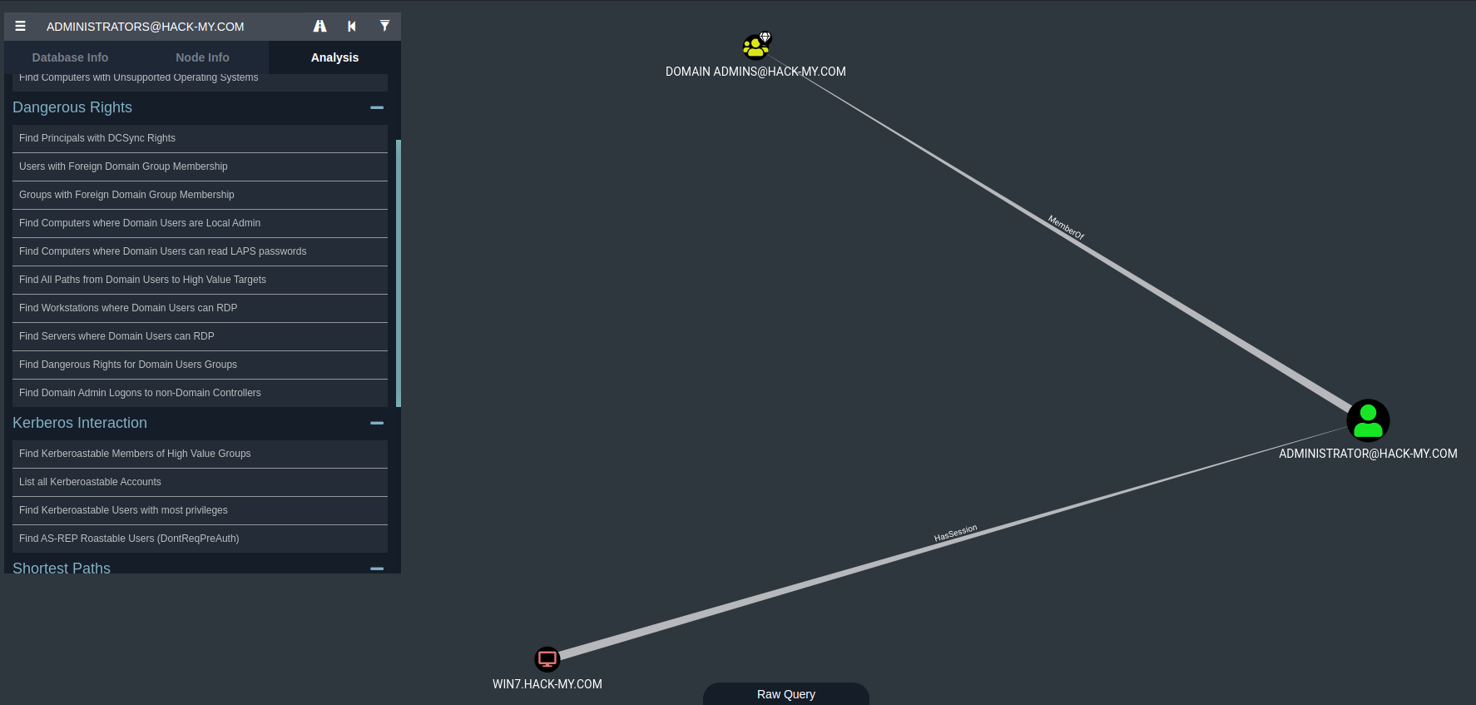Run Find Workstations where Domain Users can RDP
The image size is (1476, 705).
click(x=200, y=308)
